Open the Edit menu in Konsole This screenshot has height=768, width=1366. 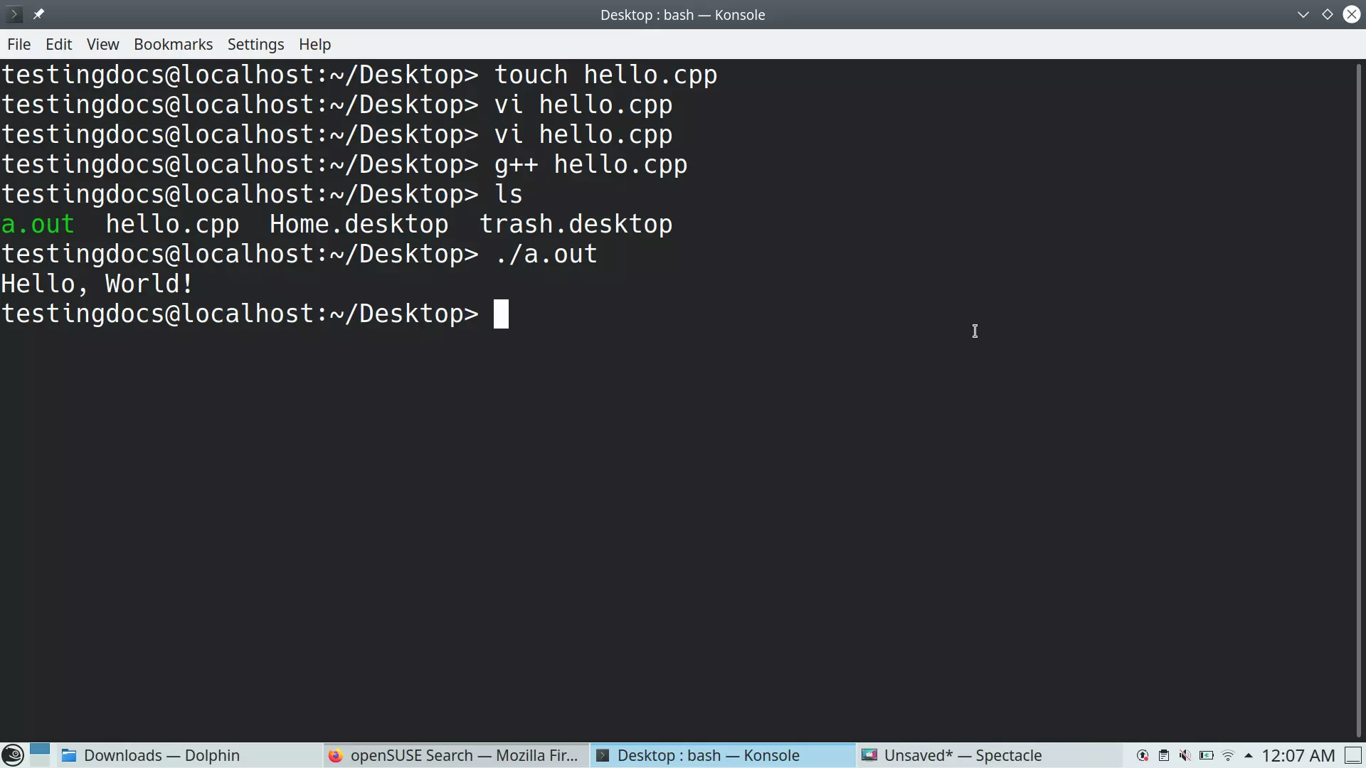(58, 44)
